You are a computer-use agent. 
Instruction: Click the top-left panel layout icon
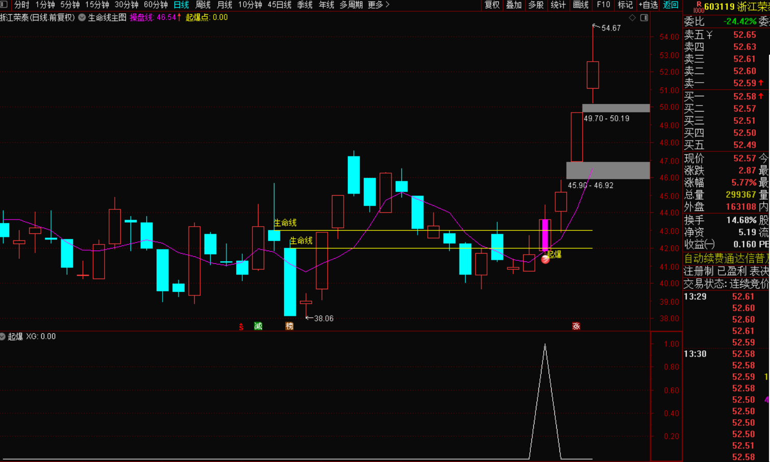4,5
